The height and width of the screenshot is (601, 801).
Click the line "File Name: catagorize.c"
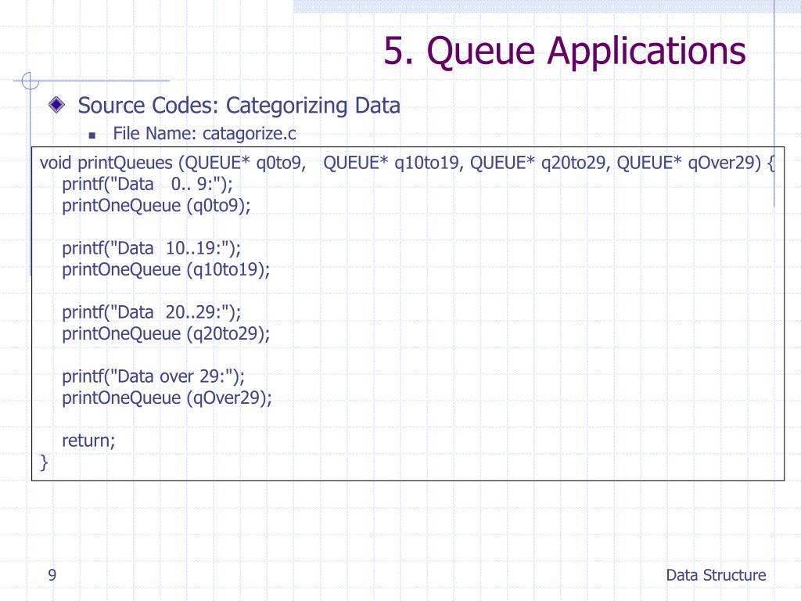(x=204, y=134)
